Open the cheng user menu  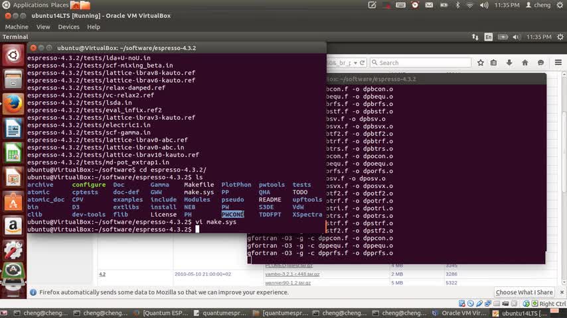pyautogui.click(x=538, y=5)
